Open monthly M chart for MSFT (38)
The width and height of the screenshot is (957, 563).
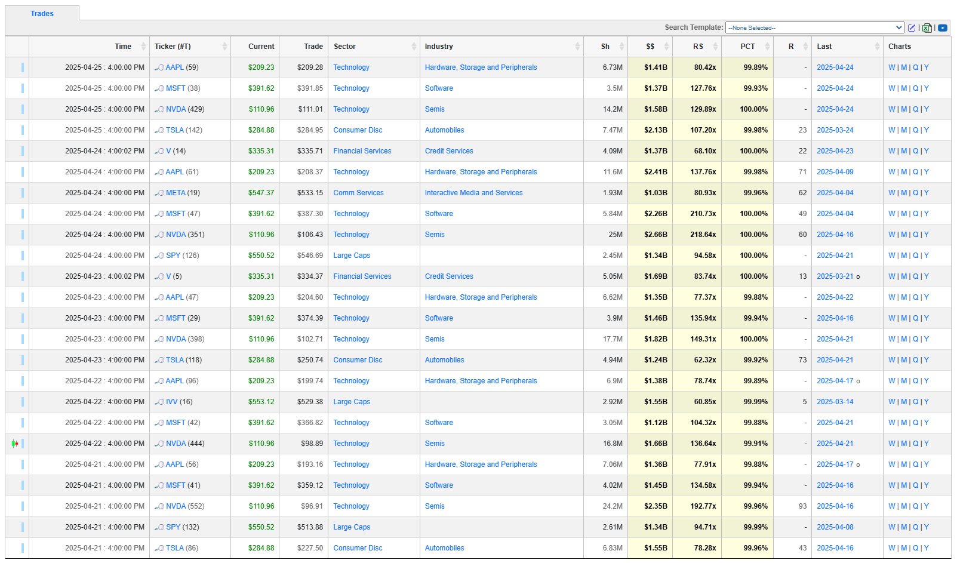pyautogui.click(x=904, y=88)
